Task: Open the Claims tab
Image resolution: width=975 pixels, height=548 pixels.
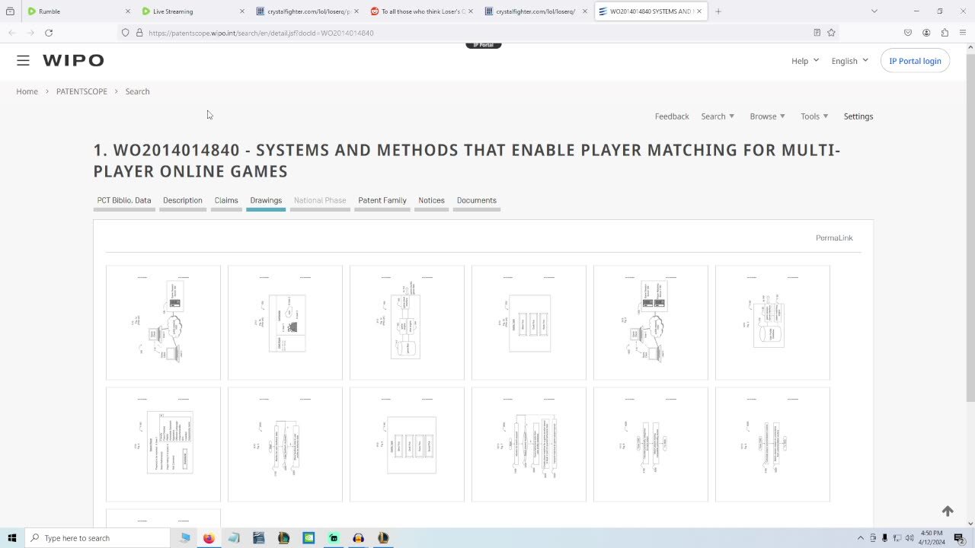Action: [x=226, y=200]
